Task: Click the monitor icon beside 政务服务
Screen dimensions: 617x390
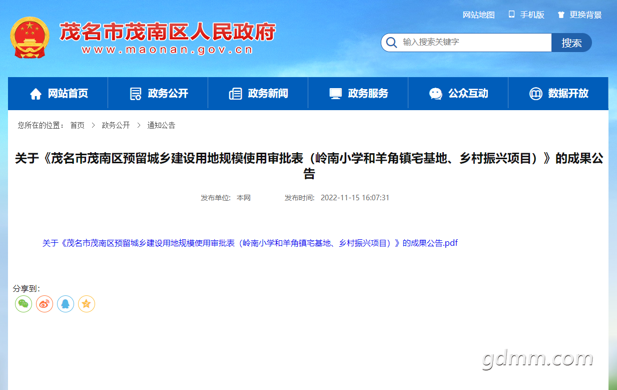Action: tap(336, 94)
